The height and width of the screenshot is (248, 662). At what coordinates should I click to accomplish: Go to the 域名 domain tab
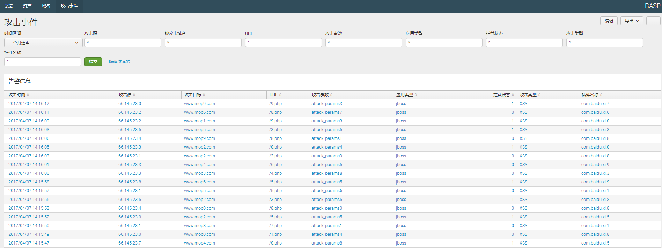[x=46, y=6]
